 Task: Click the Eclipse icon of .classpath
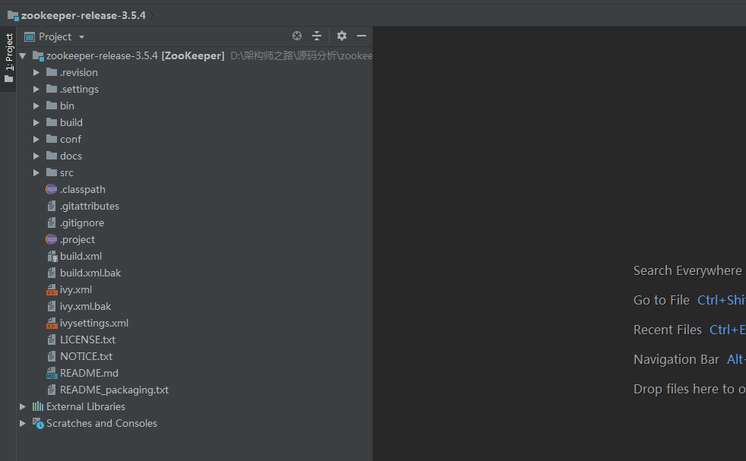coord(52,189)
